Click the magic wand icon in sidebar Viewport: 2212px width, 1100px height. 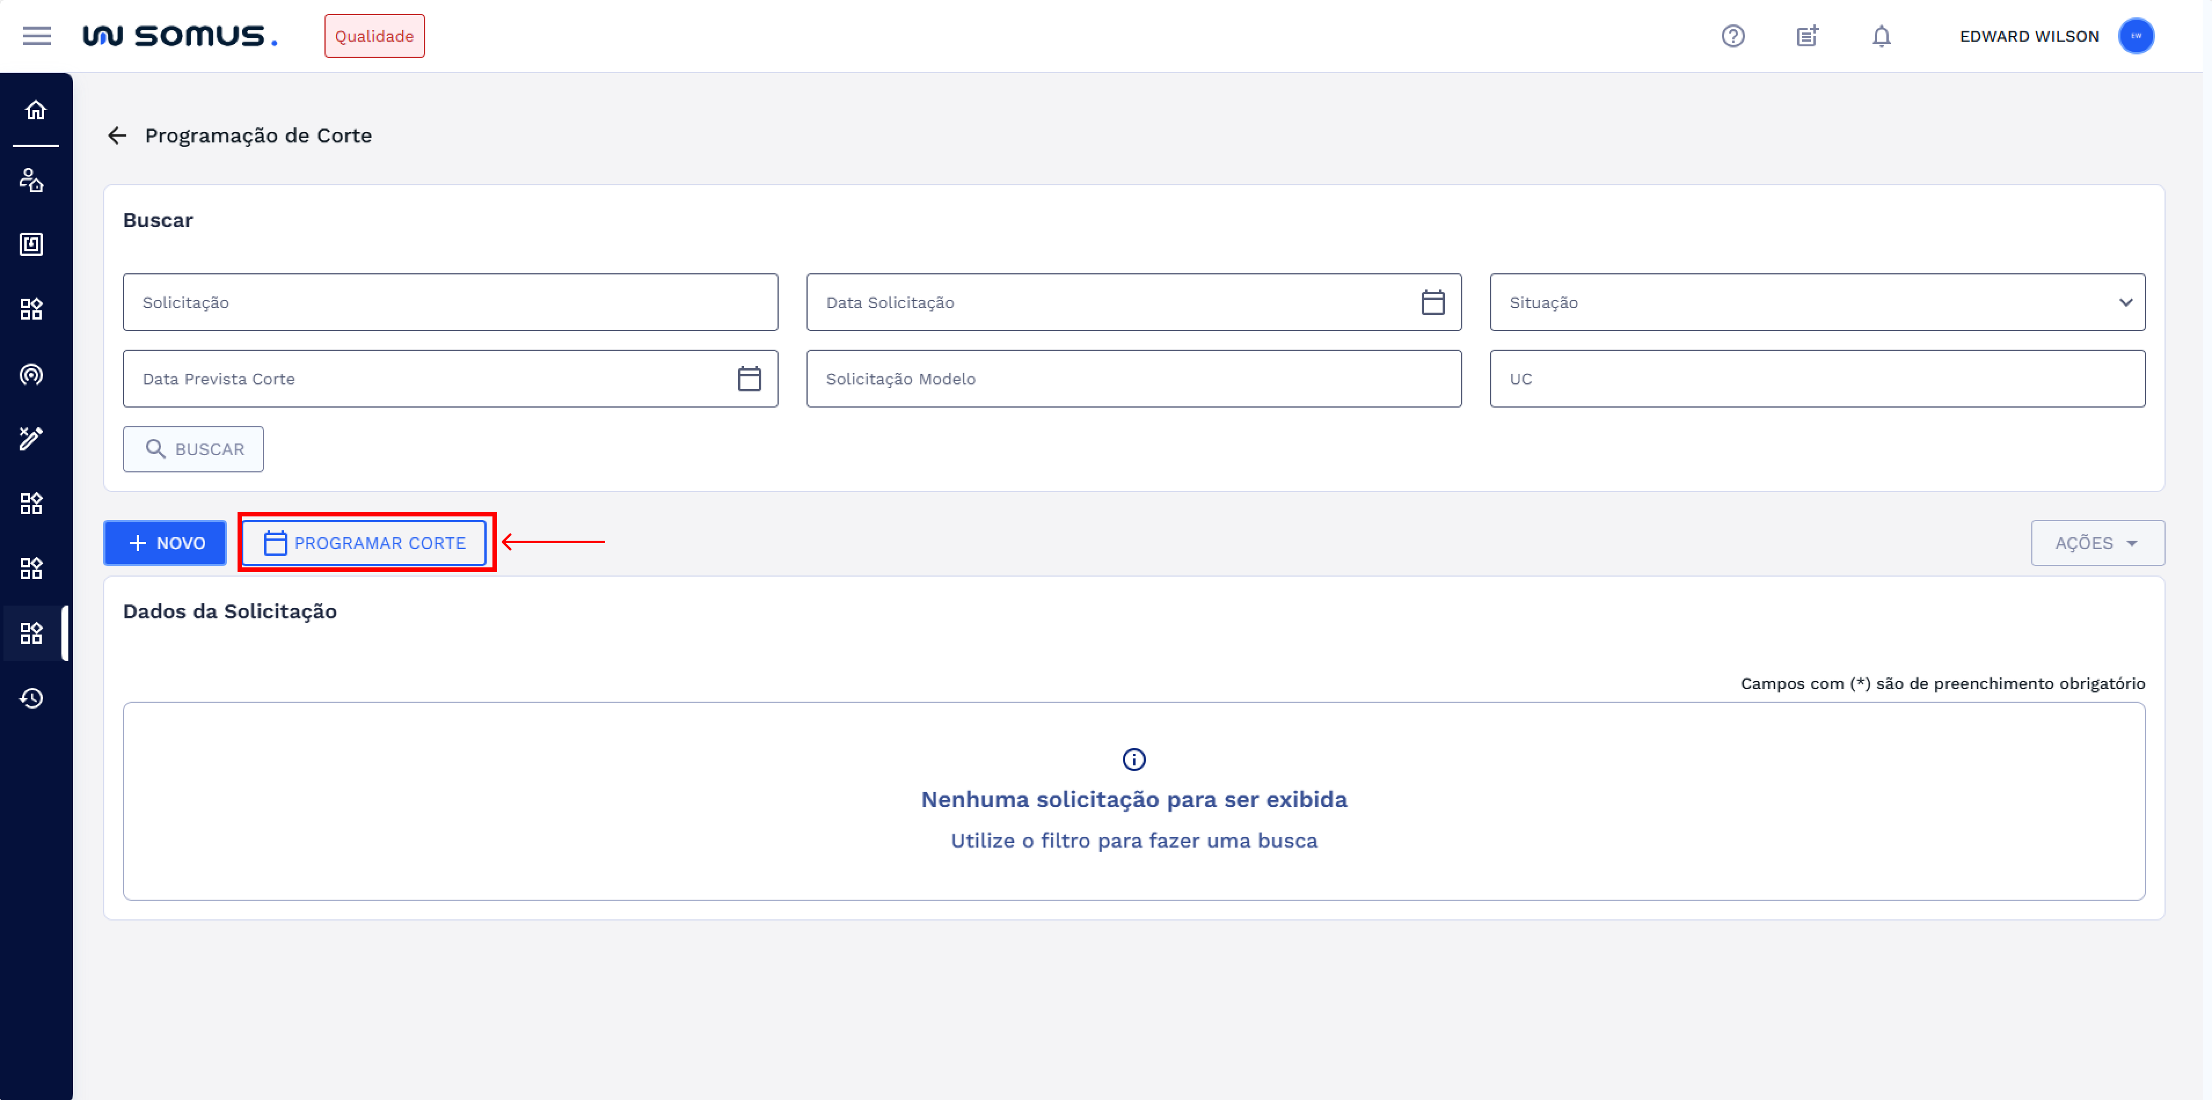(32, 438)
